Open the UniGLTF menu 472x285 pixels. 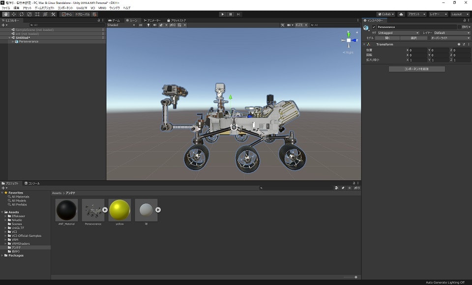[81, 8]
